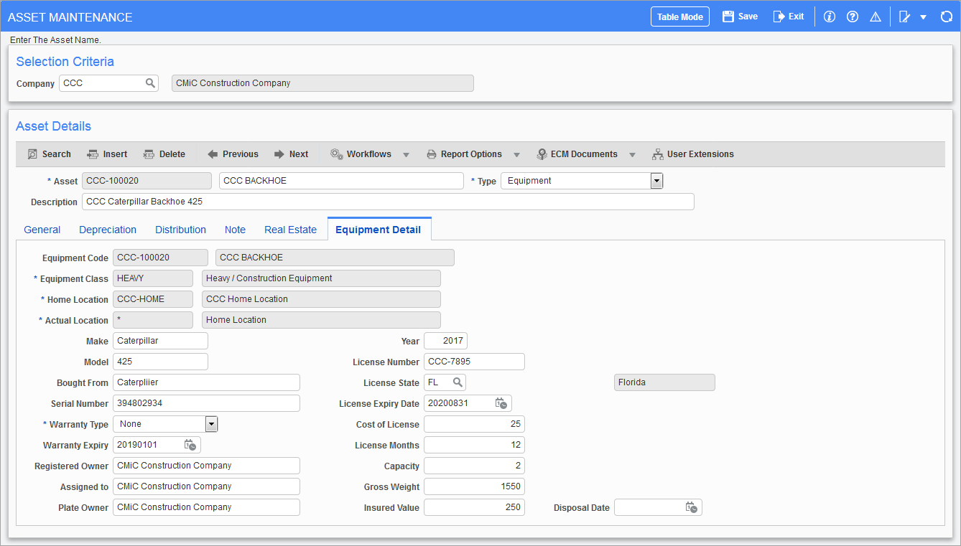This screenshot has height=546, width=961.
Task: Open the Warranty Type dropdown
Action: (211, 424)
